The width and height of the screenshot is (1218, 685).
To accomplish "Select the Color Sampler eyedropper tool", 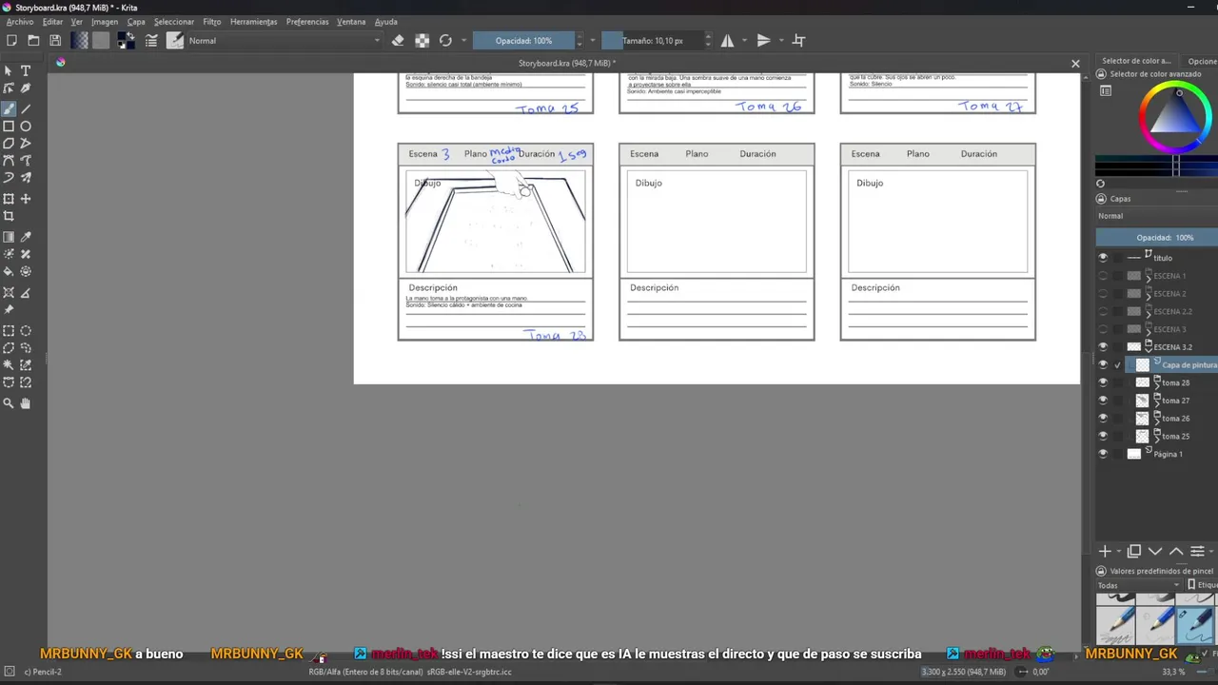I will click(x=26, y=237).
